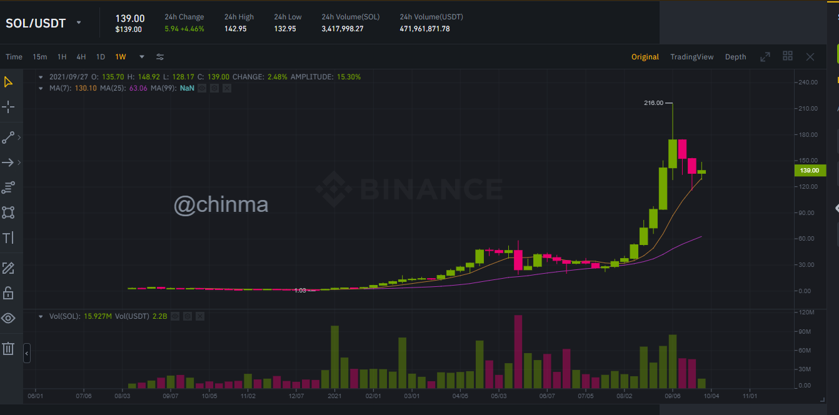The height and width of the screenshot is (415, 839).
Task: Toggle the lock drawings icon
Action: click(x=8, y=292)
